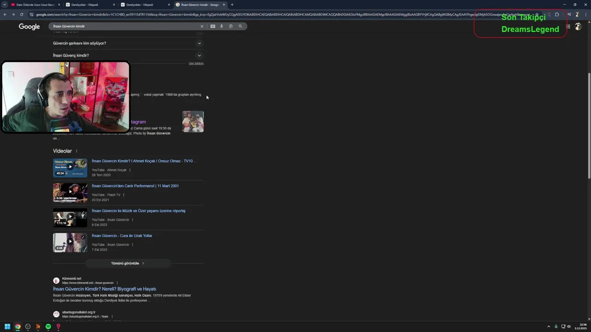Click the Google logo
This screenshot has width=591, height=332.
(x=29, y=27)
